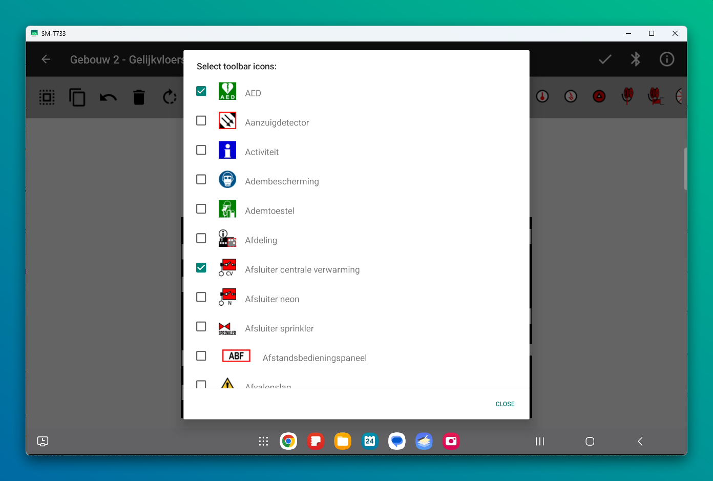Open Chrome from the taskbar
Viewport: 713px width, 481px height.
click(x=288, y=441)
